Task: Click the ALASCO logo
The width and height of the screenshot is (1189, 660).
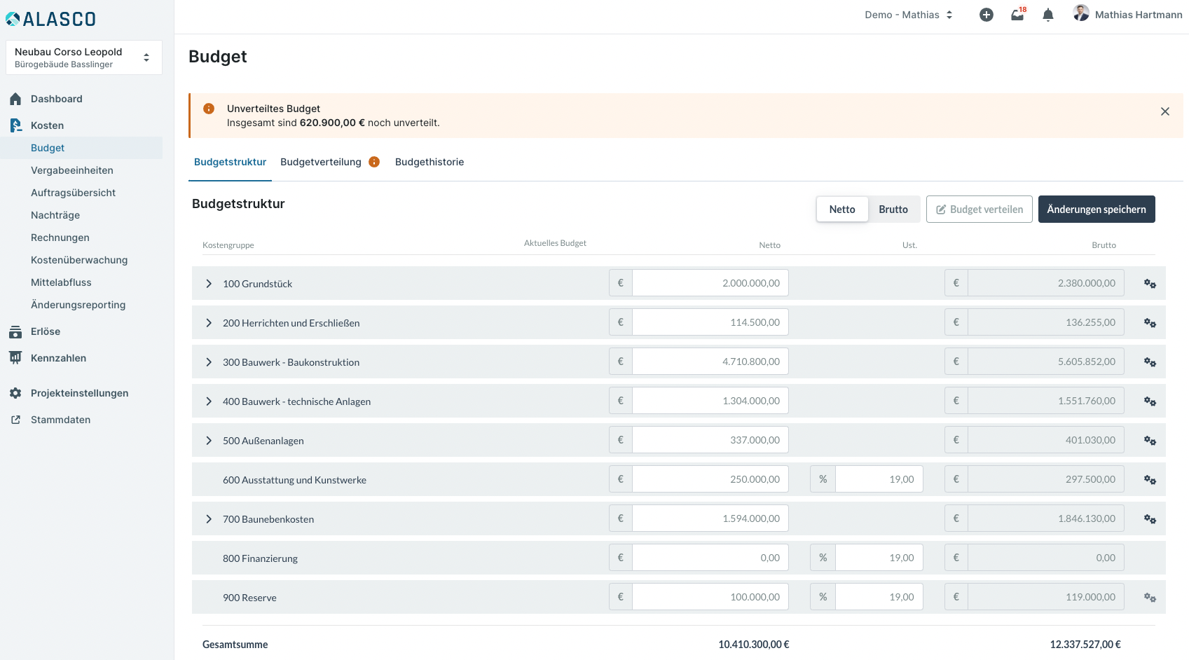Action: pos(50,19)
